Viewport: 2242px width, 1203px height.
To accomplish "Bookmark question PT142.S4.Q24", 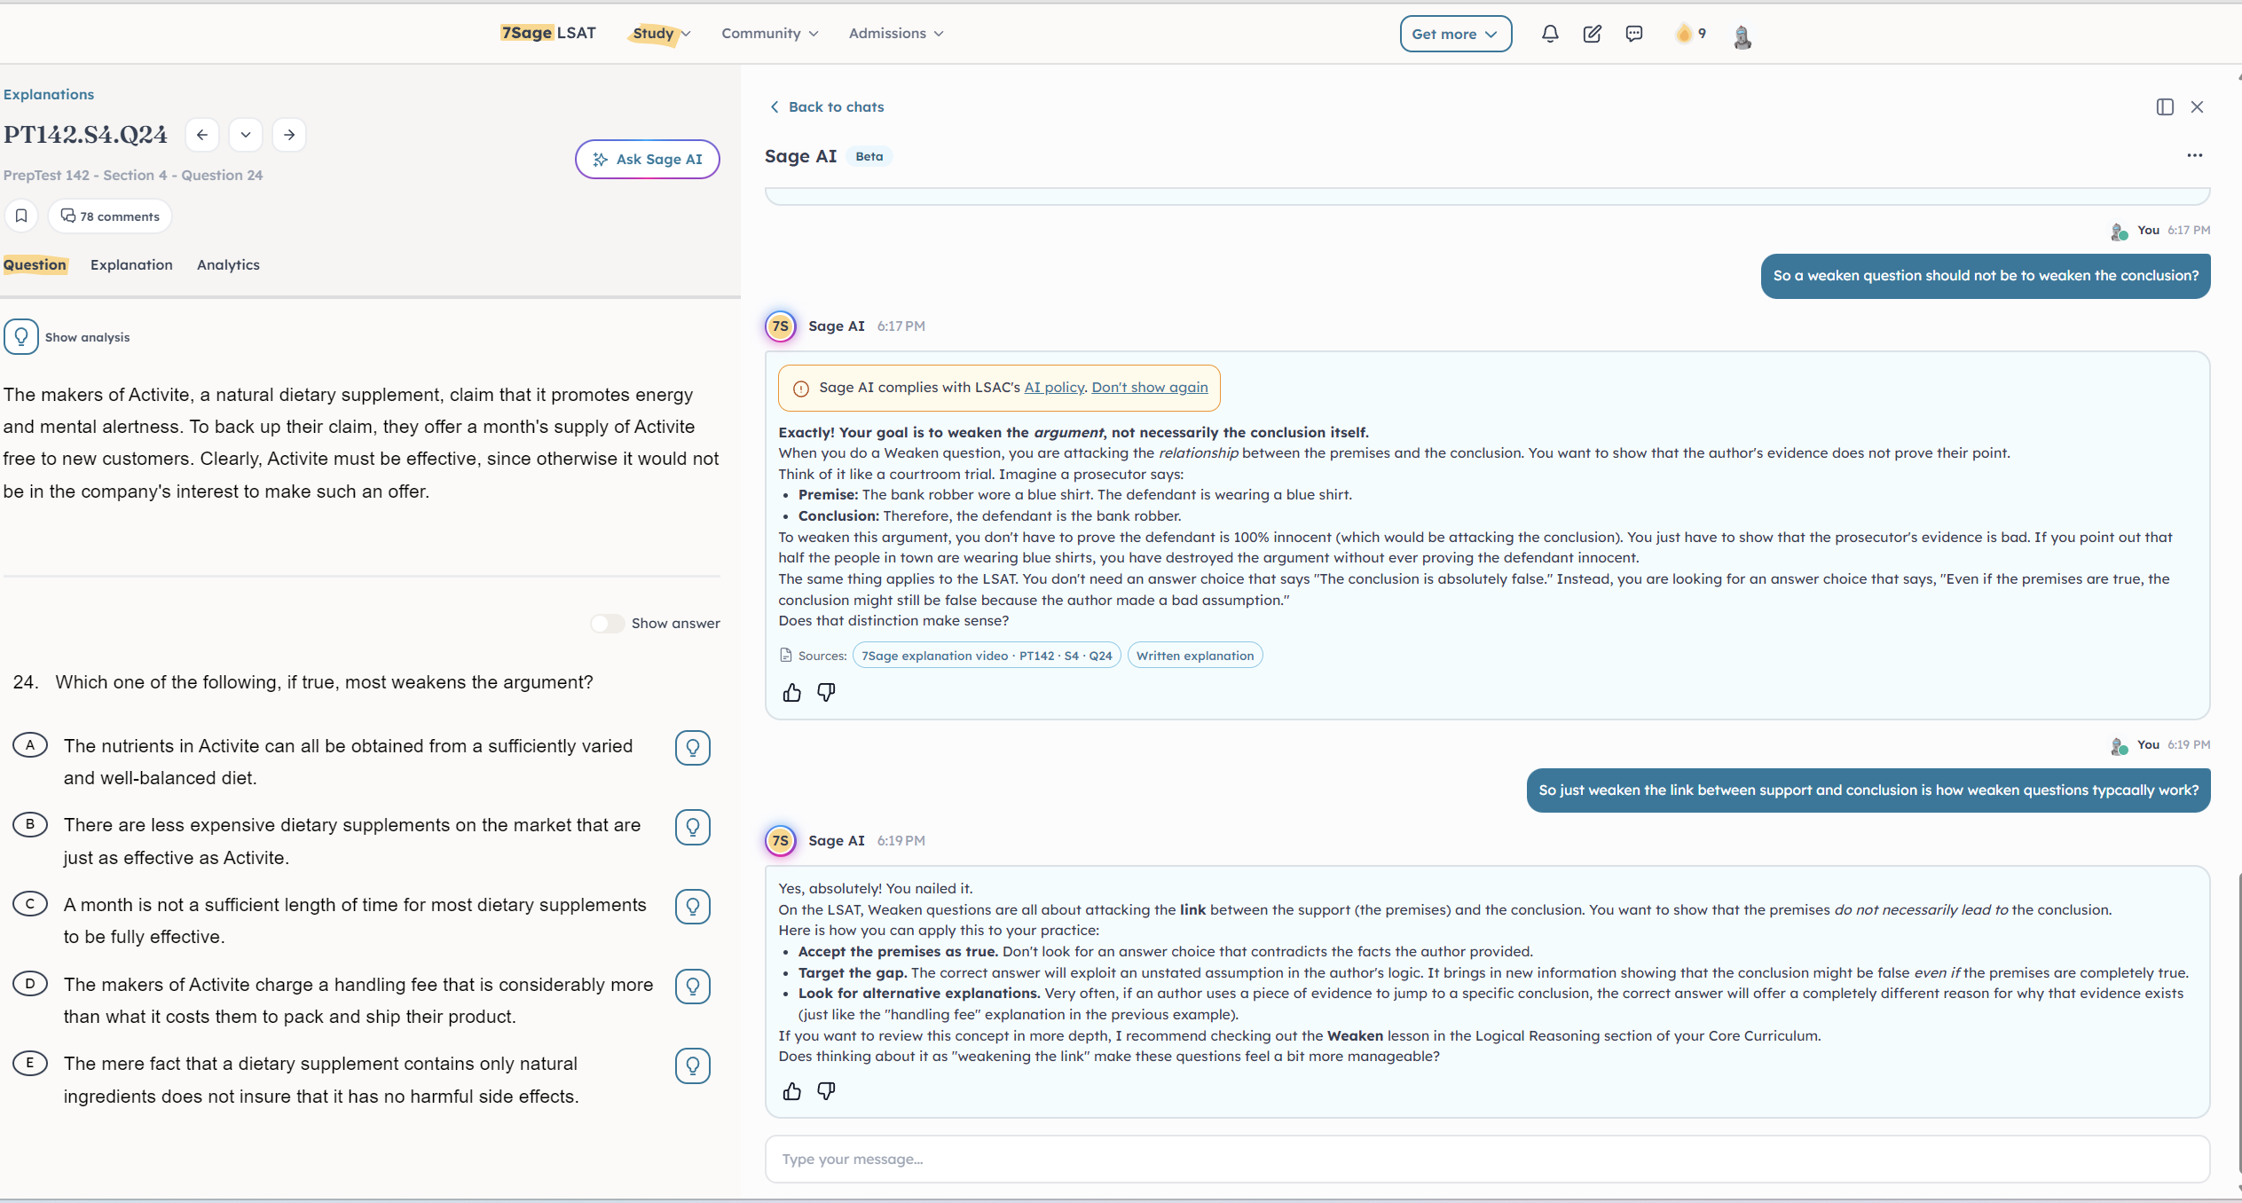I will point(21,216).
